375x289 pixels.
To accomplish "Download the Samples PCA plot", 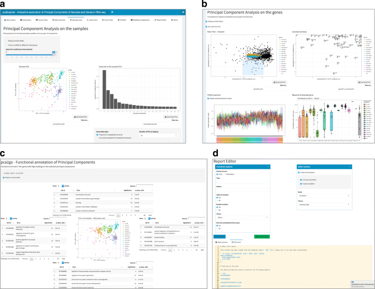I will point(80,117).
